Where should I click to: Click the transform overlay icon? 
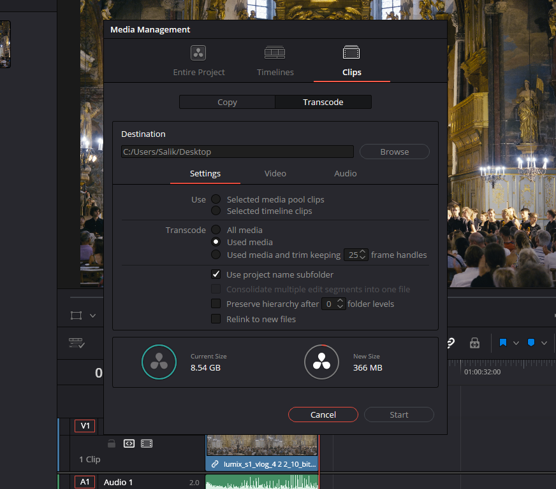77,316
